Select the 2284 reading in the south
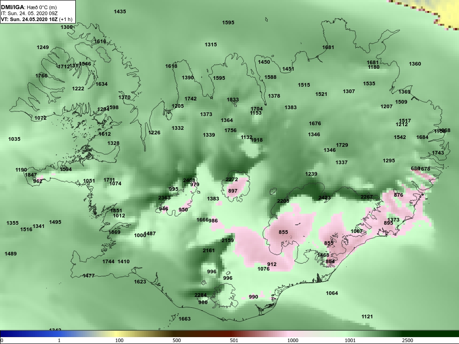 201,295
